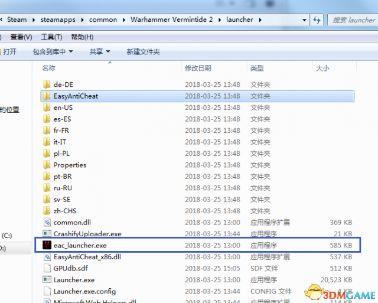Select the file name GPUdb.sdf
Viewport: 378px width, 303px height.
click(x=71, y=268)
